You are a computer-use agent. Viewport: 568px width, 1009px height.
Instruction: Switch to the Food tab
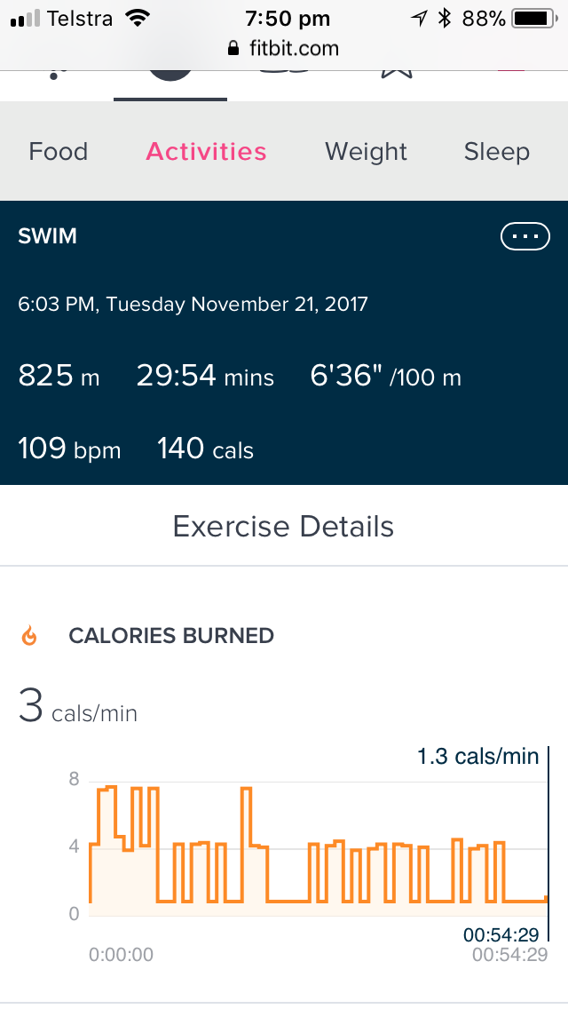click(x=59, y=151)
